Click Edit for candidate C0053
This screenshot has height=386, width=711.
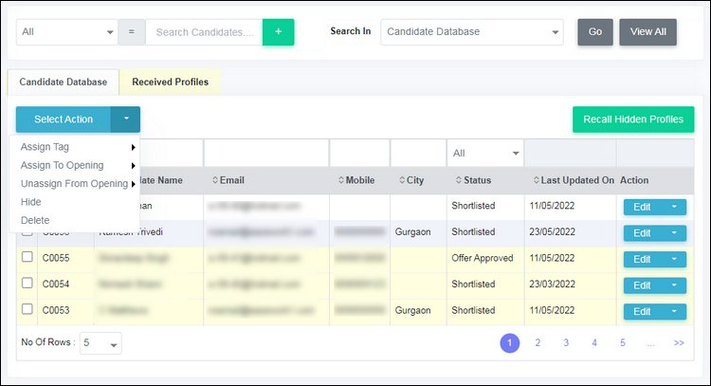642,312
